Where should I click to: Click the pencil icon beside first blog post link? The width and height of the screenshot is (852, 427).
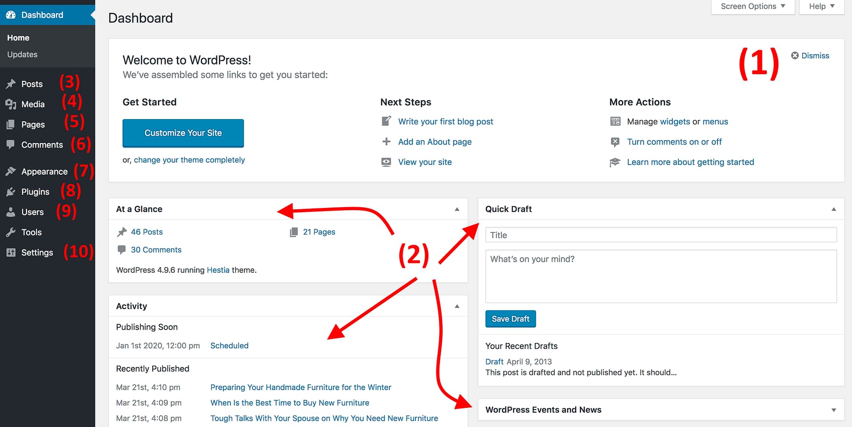tap(386, 121)
